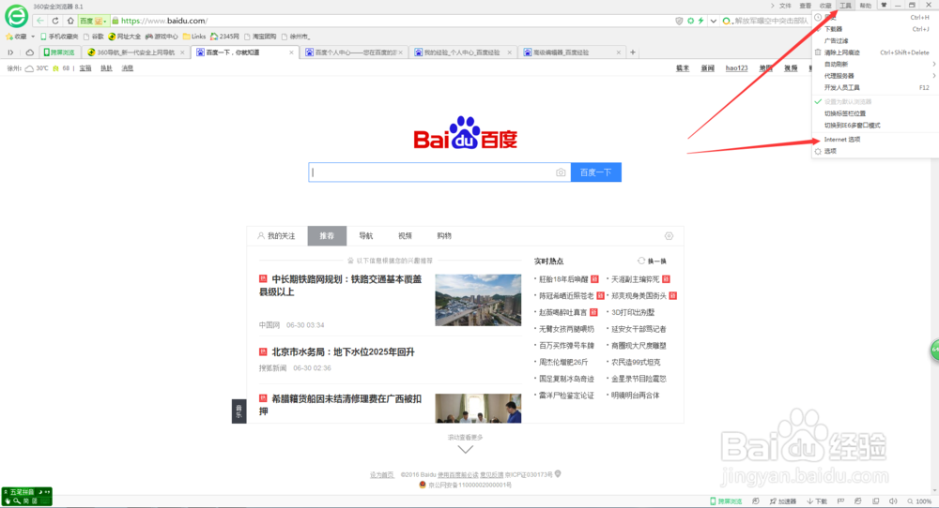Open 下载 manager in status bar

click(817, 501)
